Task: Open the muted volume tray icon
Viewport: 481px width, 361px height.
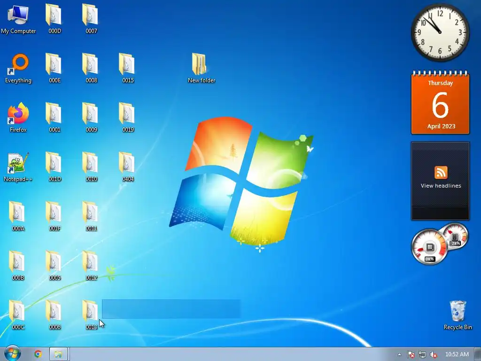Action: point(434,354)
